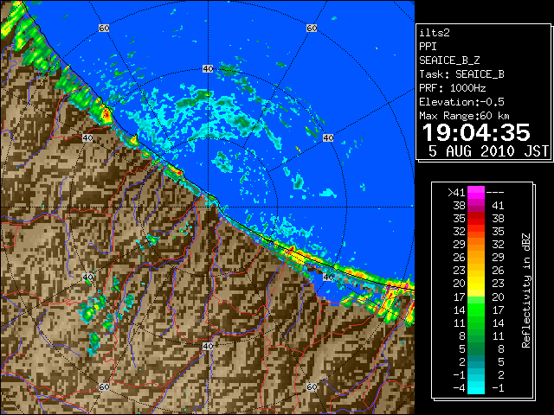Click the "ilts2" radar name text
Image resolution: width=554 pixels, height=415 pixels.
pos(435,33)
